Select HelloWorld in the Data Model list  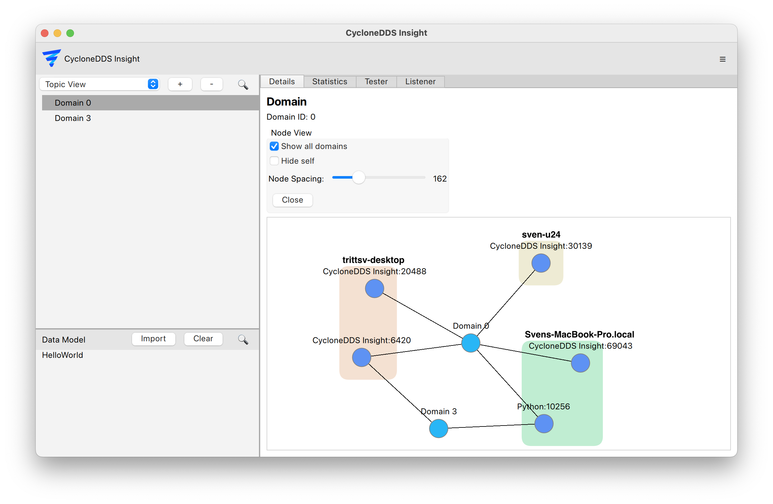click(x=63, y=355)
